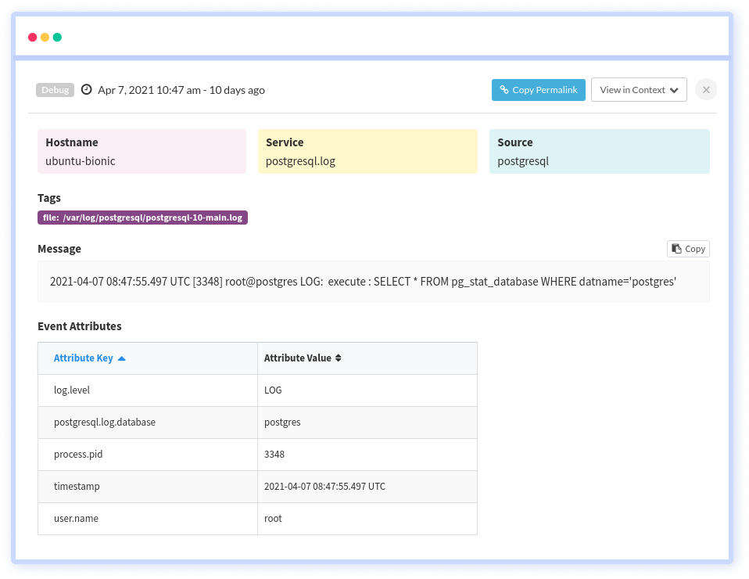Toggle the Debug severity badge

(x=55, y=89)
